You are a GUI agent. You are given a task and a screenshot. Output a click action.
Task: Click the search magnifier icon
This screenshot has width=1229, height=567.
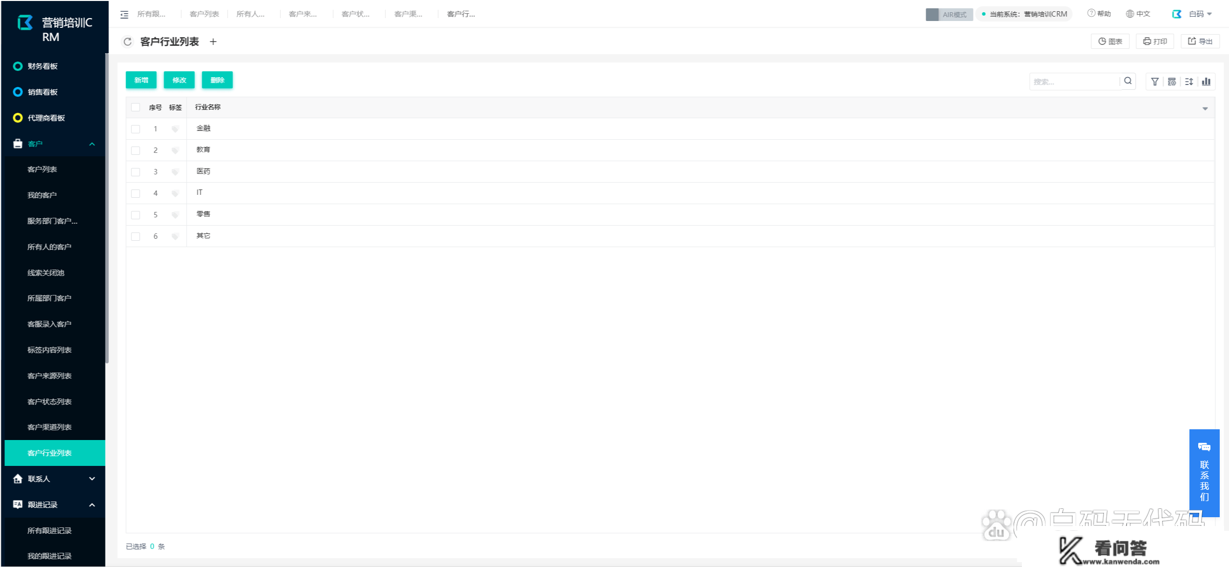[1128, 81]
